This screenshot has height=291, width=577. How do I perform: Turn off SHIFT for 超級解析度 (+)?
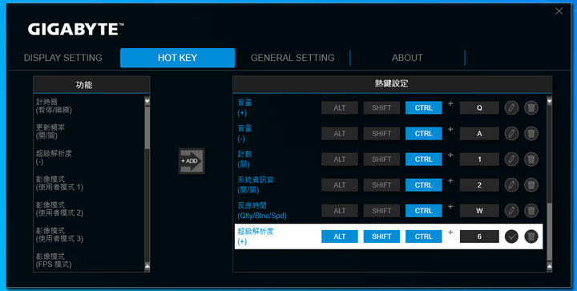tap(381, 236)
